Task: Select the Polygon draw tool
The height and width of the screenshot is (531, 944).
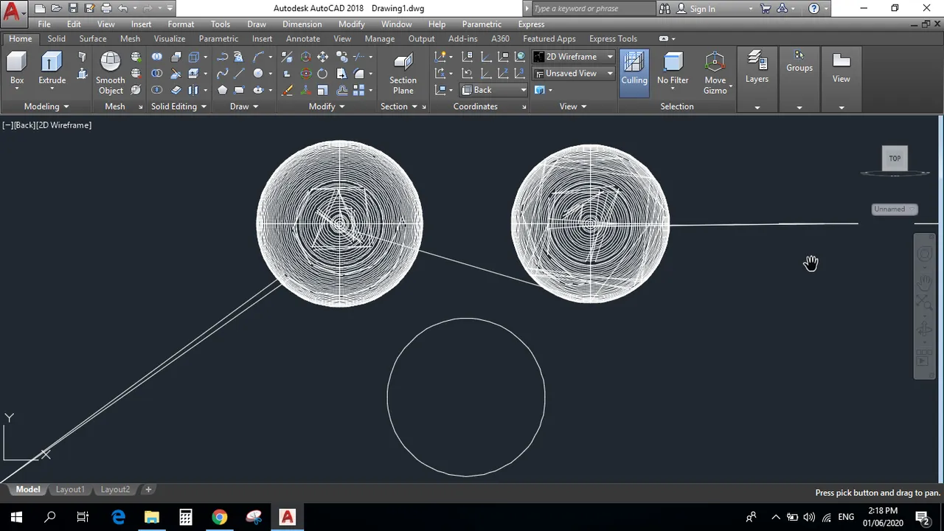Action: 222,90
